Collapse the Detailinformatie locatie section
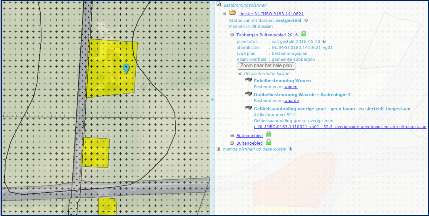 click(x=239, y=74)
